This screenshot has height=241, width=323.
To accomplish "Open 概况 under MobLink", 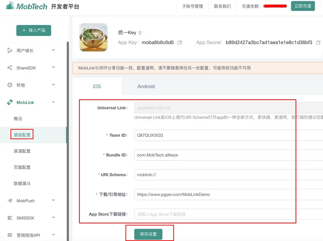I will click(18, 119).
